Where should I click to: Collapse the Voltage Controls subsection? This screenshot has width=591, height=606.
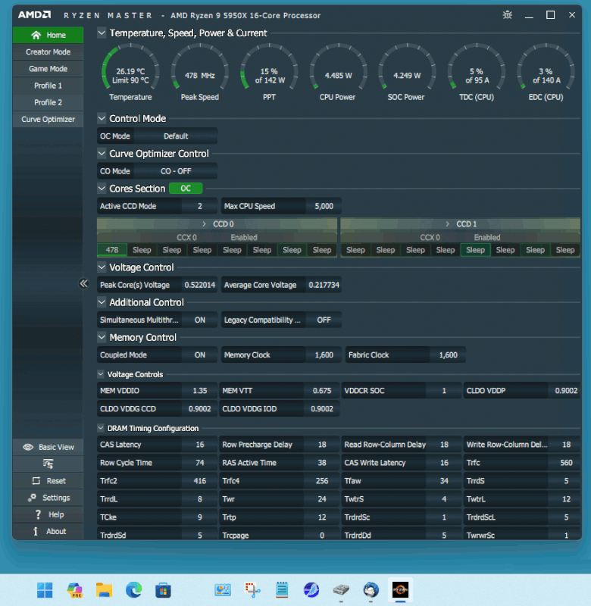101,374
